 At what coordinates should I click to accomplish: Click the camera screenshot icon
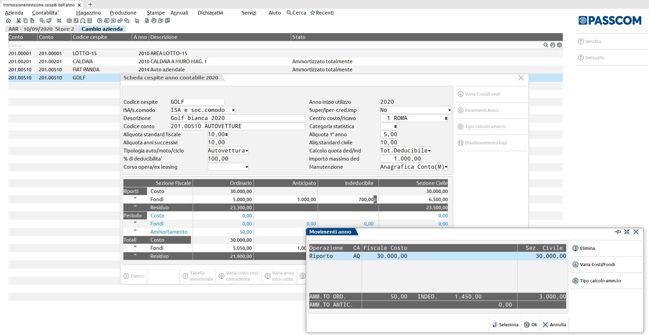pyautogui.click(x=69, y=21)
